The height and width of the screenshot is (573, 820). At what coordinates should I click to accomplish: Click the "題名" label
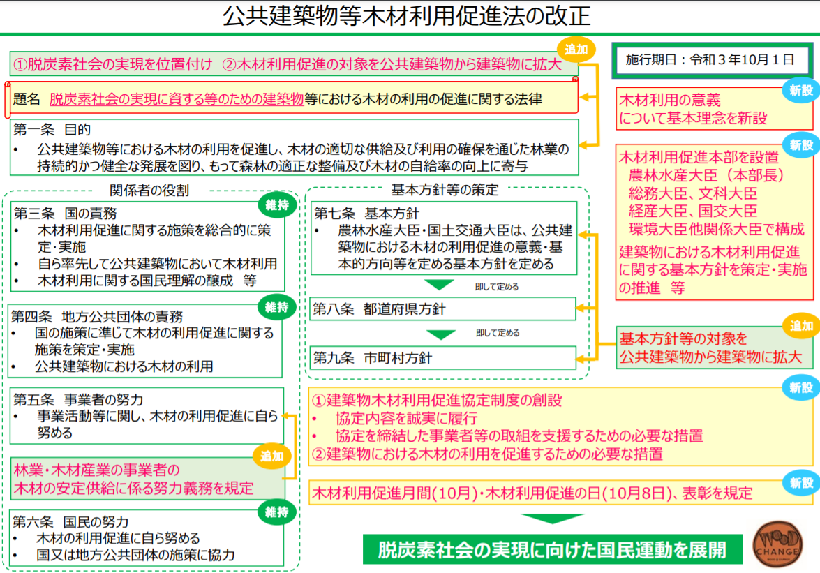pyautogui.click(x=27, y=99)
